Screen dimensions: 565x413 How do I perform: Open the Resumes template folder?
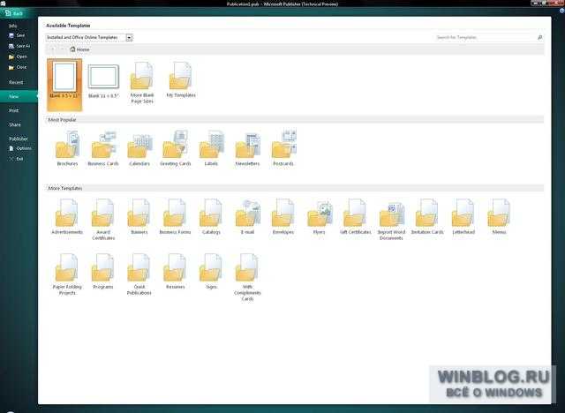click(x=175, y=272)
